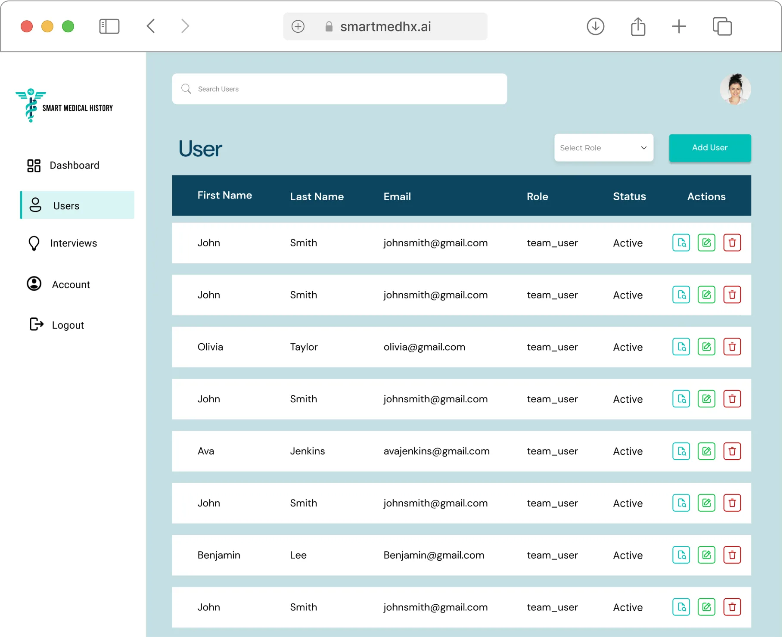Sort by the Last Name column header
Viewport: 783px width, 637px height.
[x=317, y=196]
